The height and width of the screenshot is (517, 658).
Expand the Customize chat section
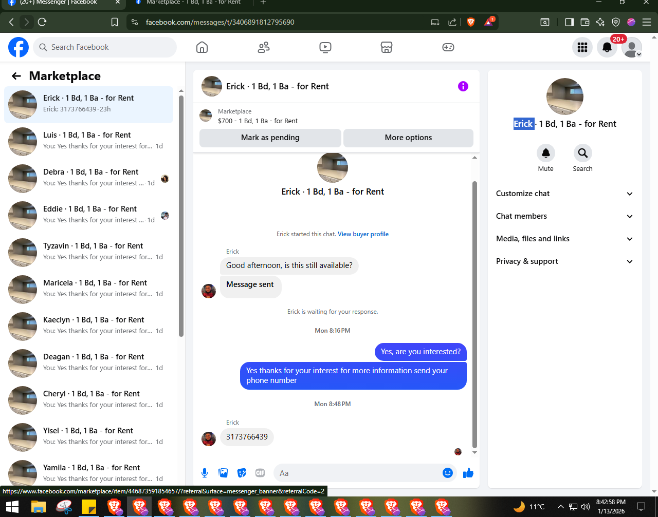[564, 194]
